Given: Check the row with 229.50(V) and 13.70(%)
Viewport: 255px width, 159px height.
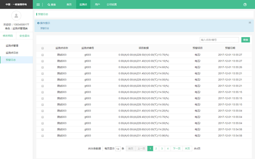Looking at the screenshot, I should [42, 55].
